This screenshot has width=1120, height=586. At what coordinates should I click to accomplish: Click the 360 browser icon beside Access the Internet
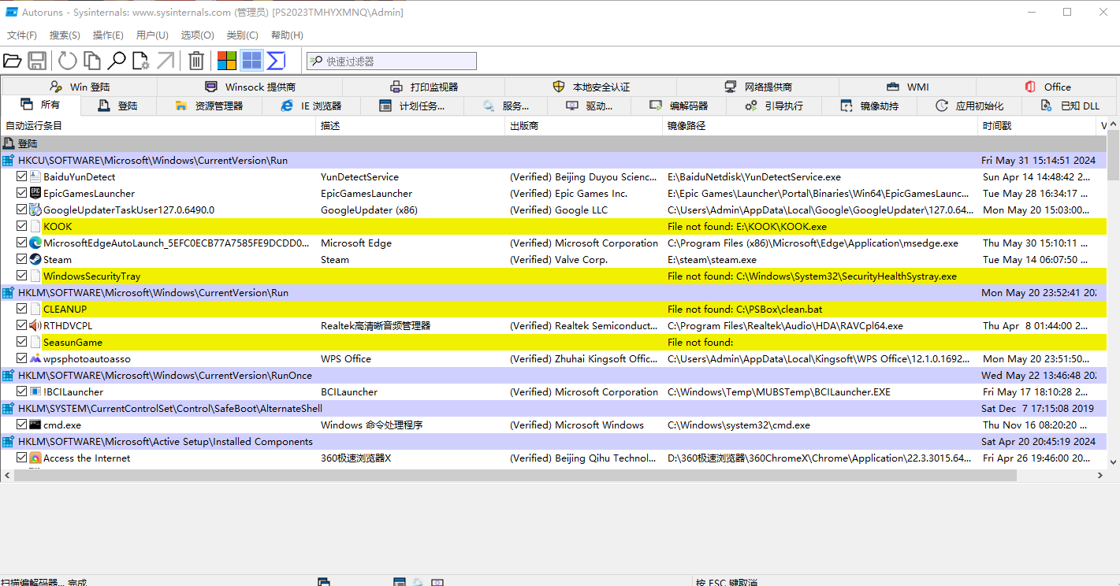(35, 458)
